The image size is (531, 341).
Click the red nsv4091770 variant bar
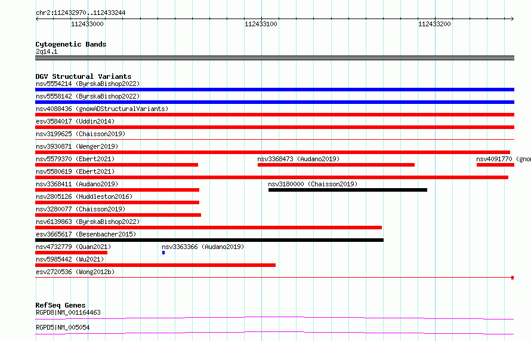tap(495, 165)
